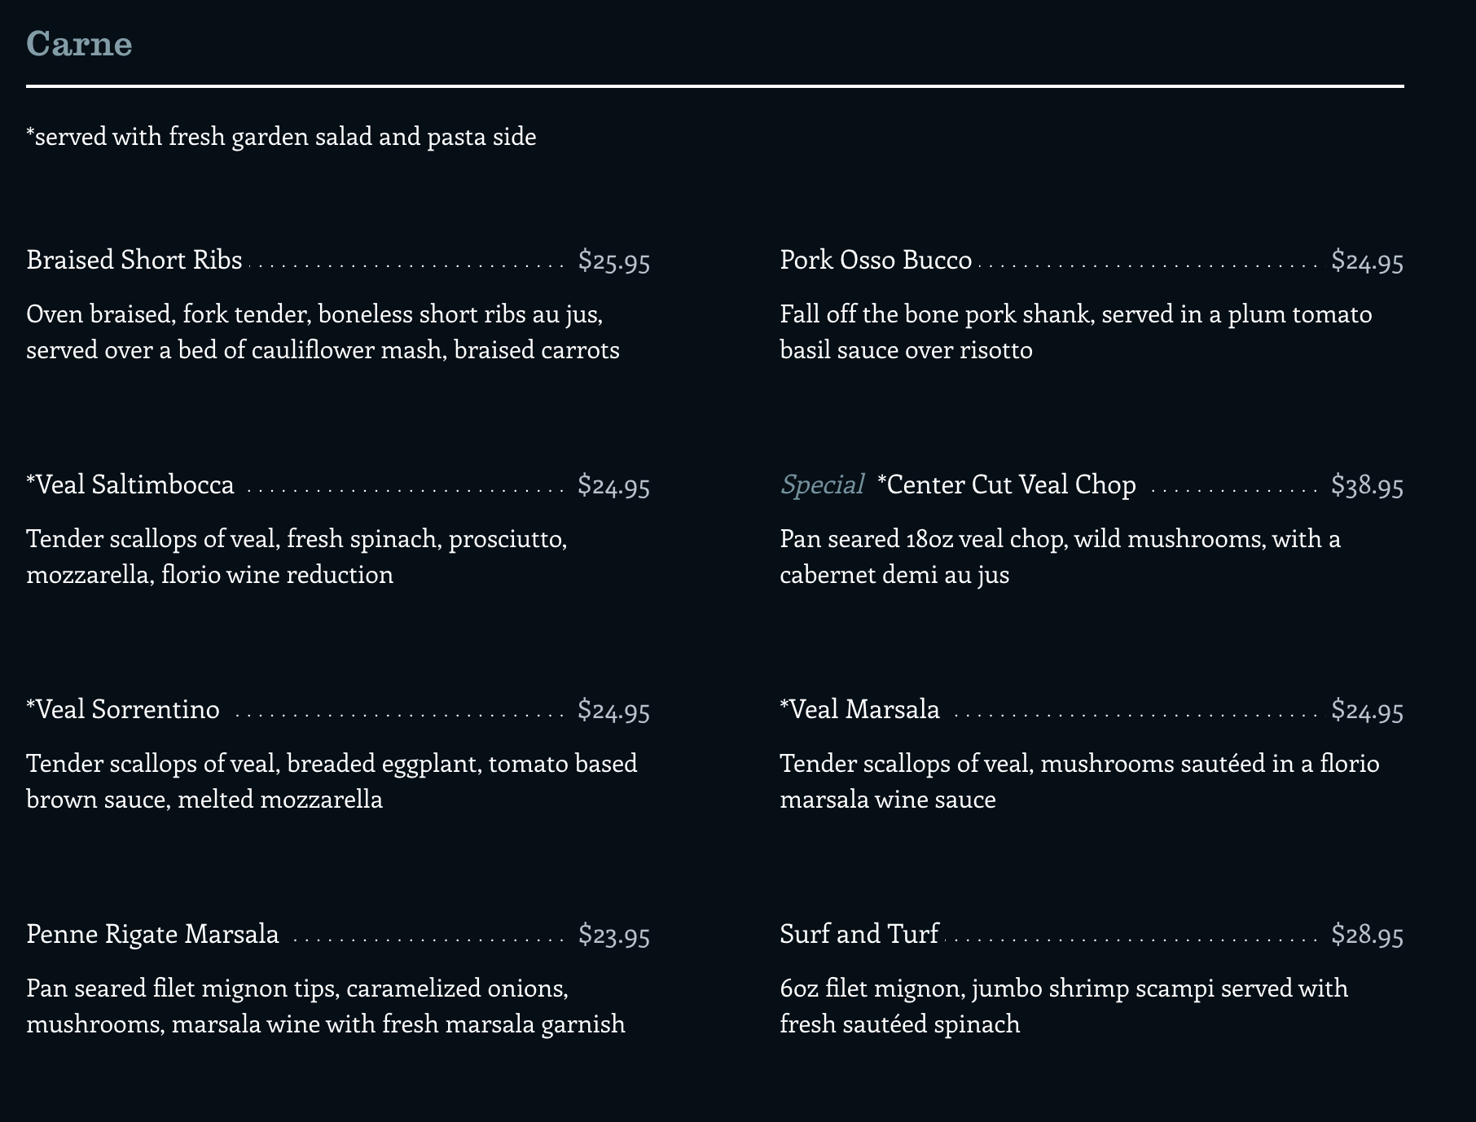Viewport: 1476px width, 1122px height.
Task: Click the Carne section heading
Action: click(79, 44)
